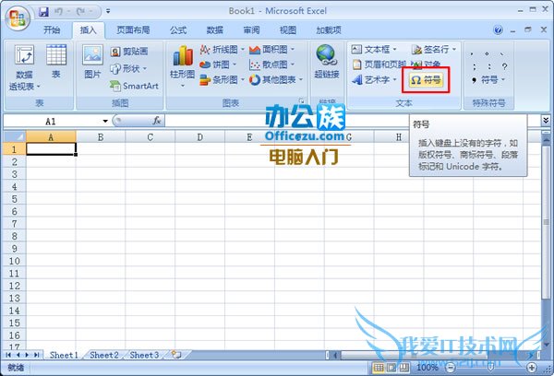Choose 面积图 area chart type

coord(271,50)
